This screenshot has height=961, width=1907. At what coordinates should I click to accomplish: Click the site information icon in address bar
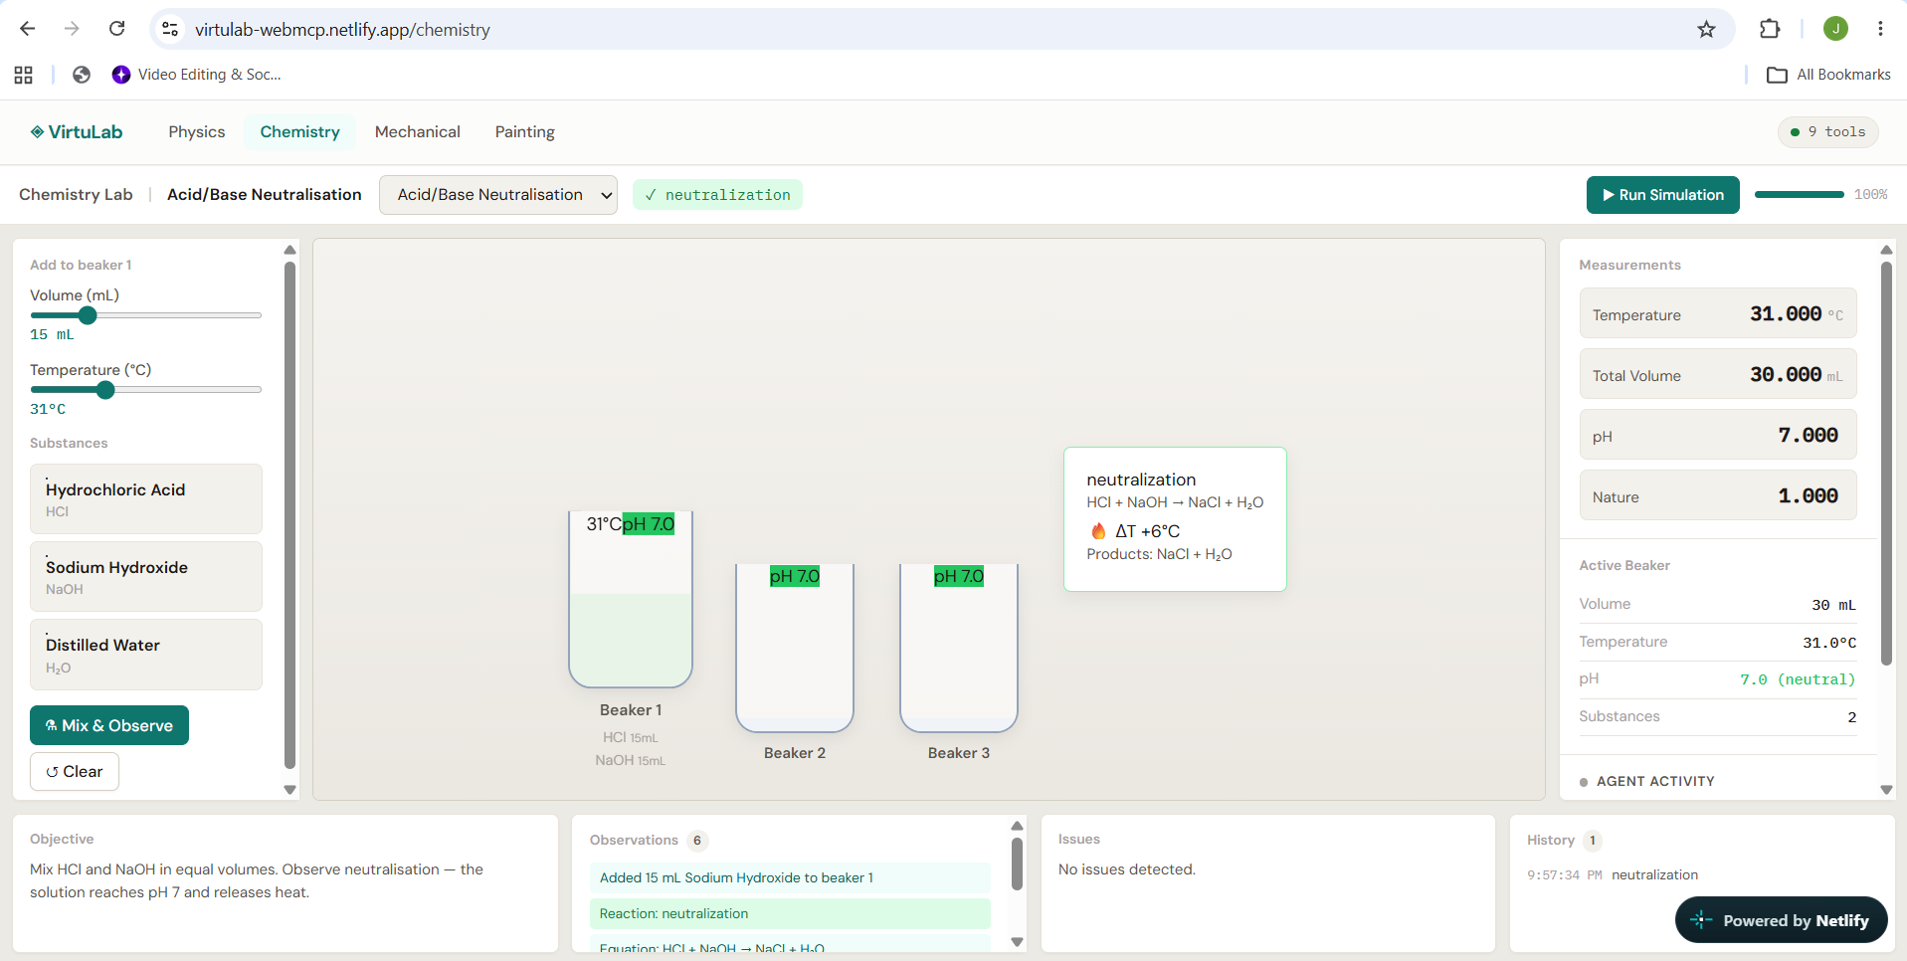click(171, 29)
